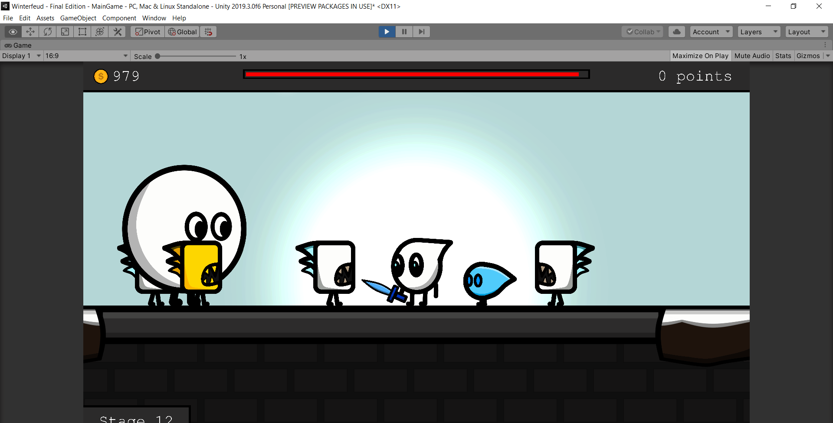Open the custom editor tools icon
Screen dimensions: 833x423
tap(117, 32)
